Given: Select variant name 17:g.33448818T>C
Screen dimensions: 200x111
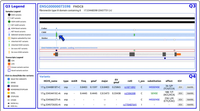Looking at the screenshot, I should 51,87.
